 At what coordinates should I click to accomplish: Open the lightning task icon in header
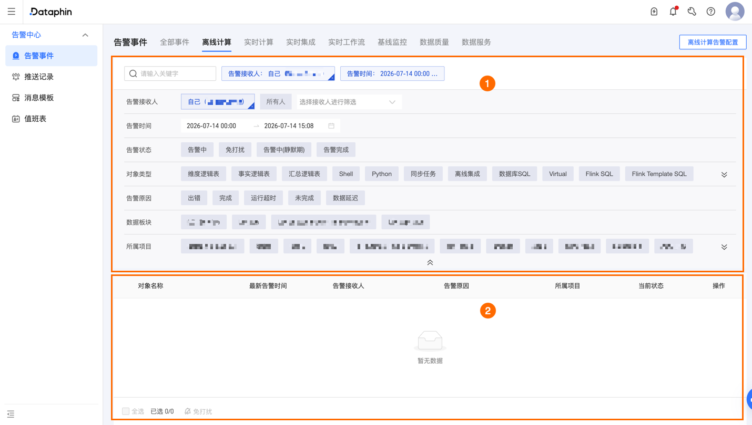tap(654, 12)
